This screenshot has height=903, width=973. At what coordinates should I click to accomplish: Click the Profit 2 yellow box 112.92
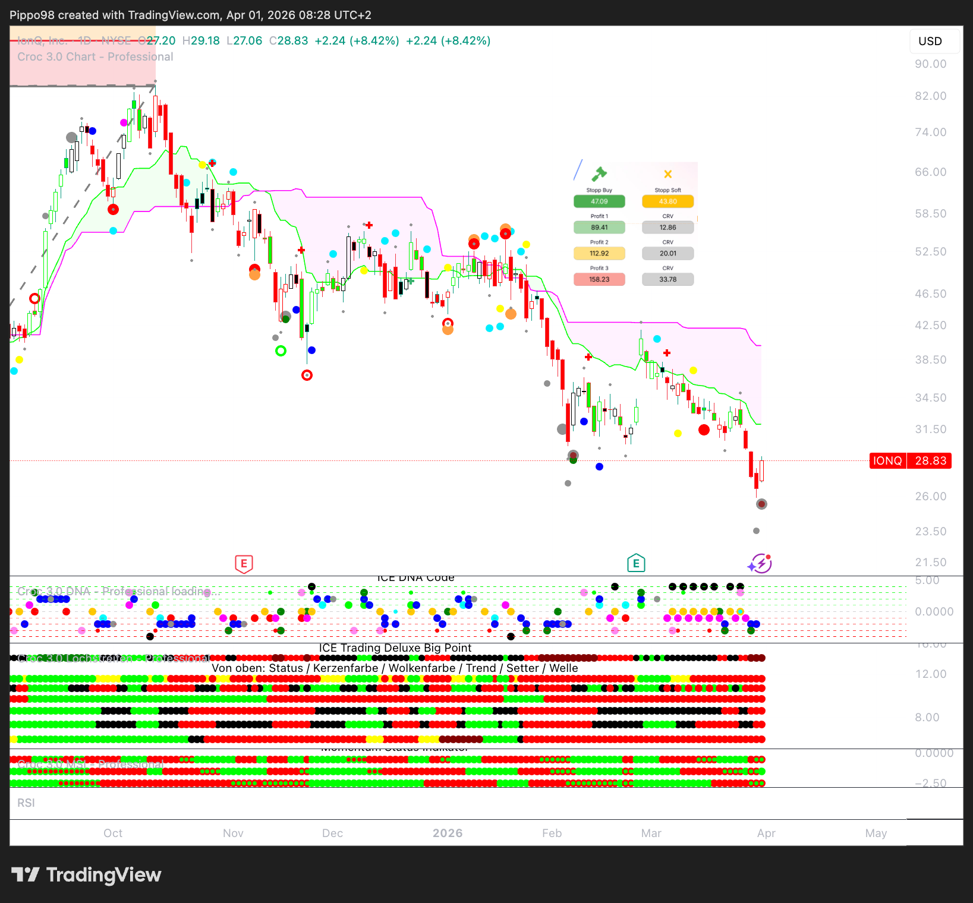[x=599, y=253]
